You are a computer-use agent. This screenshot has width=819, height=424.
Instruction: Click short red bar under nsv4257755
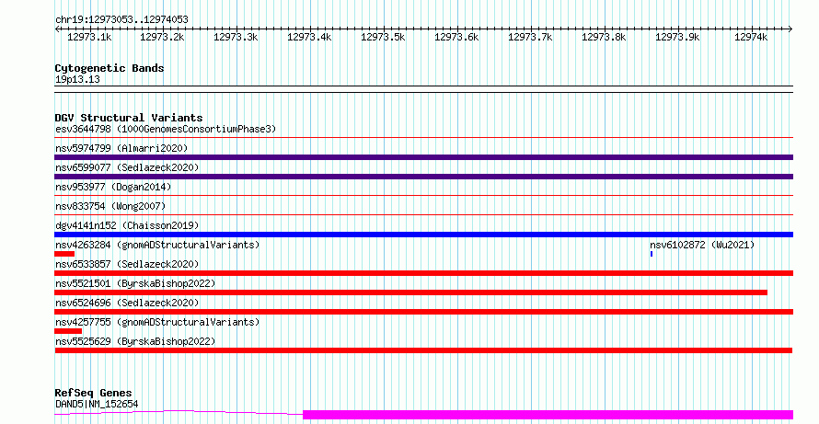pos(68,331)
